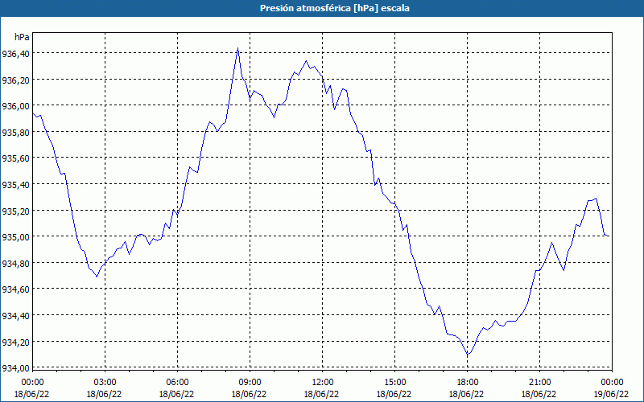Select the 935,60 y-axis value
The width and height of the screenshot is (644, 402).
15,158
